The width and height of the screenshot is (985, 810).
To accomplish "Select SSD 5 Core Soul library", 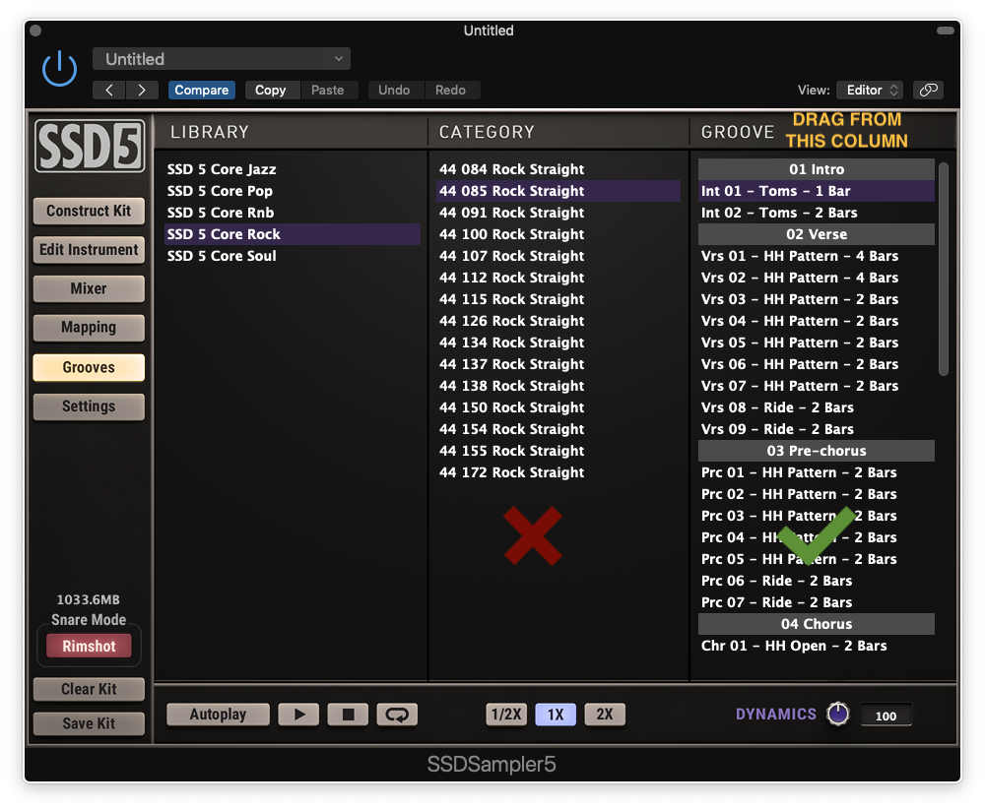I will coord(293,256).
